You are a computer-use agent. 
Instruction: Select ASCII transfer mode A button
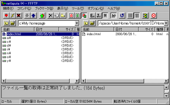tap(71, 16)
